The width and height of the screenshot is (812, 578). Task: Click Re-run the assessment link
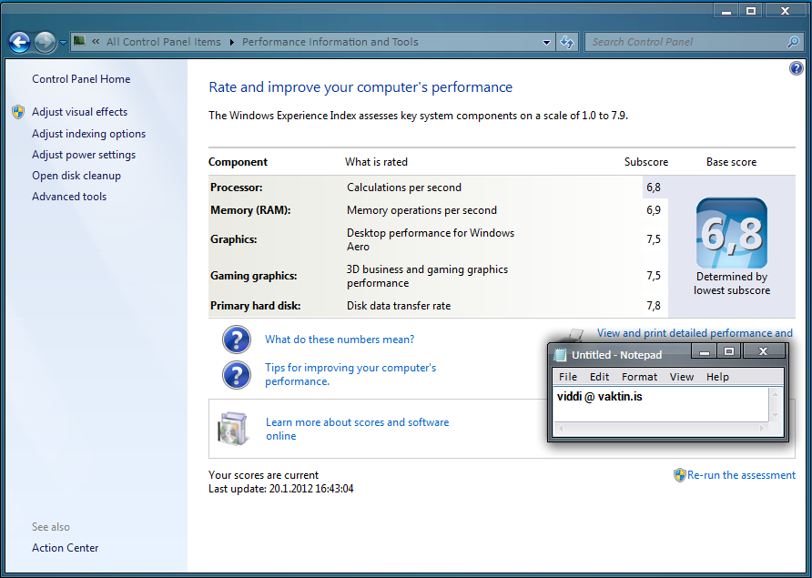[x=741, y=475]
